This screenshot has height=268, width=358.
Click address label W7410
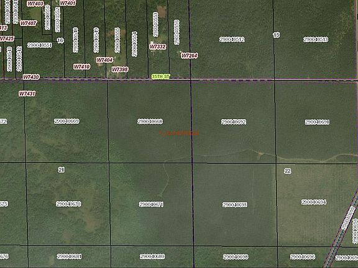click(x=82, y=67)
